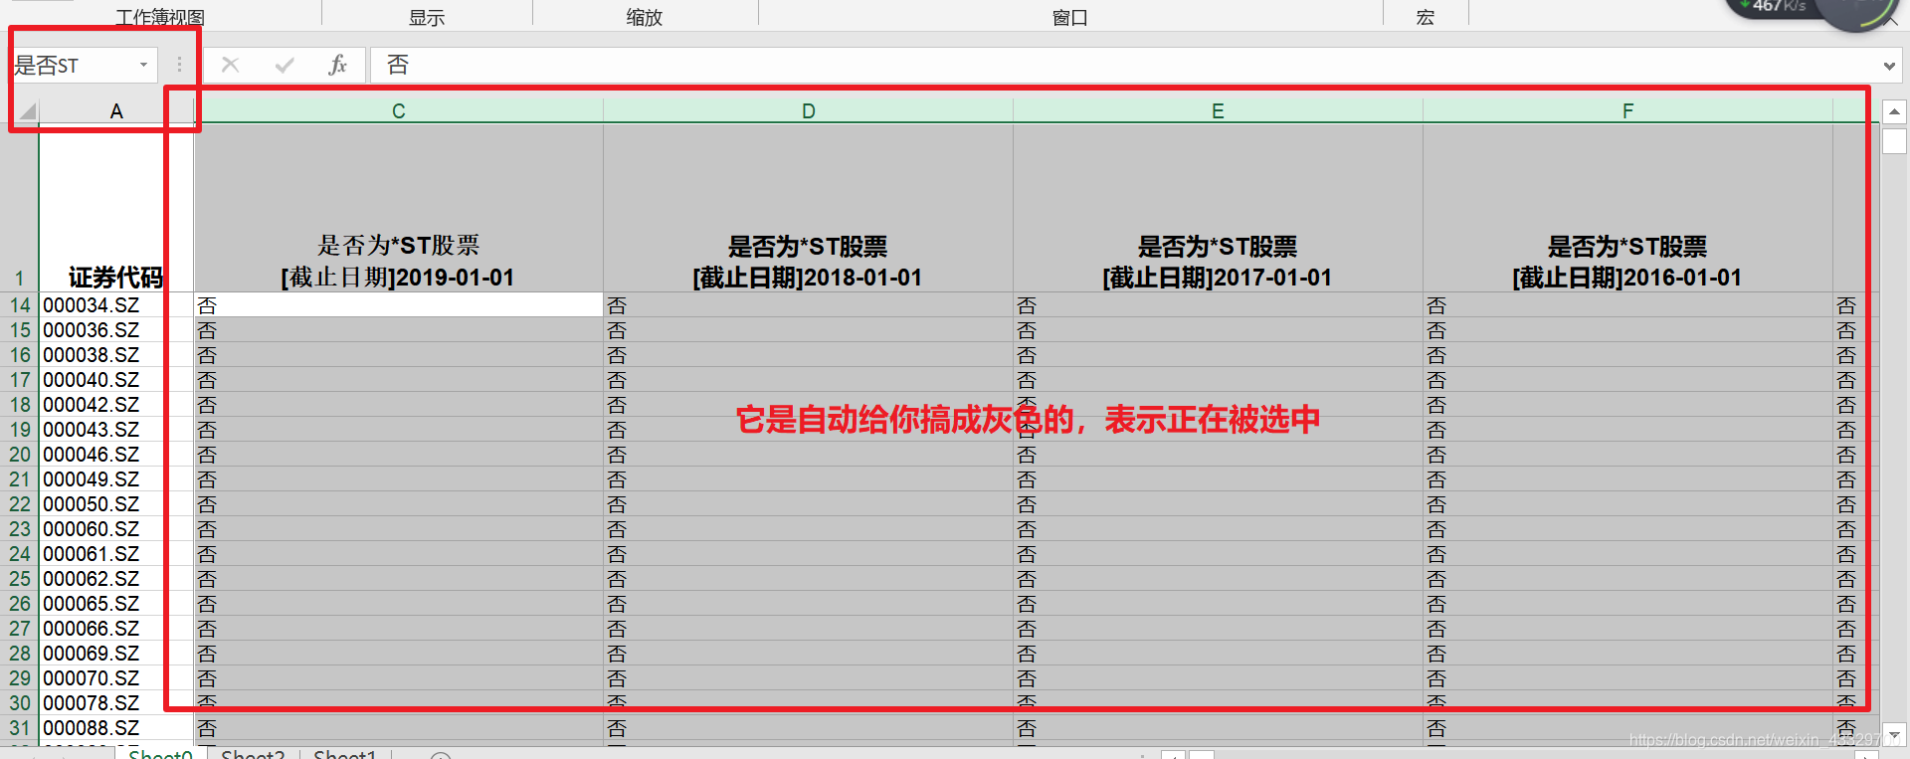Click the vertical scrollbar thumb

click(1894, 141)
